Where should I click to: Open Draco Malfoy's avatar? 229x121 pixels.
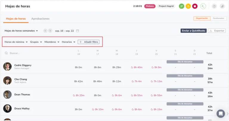tap(7, 109)
